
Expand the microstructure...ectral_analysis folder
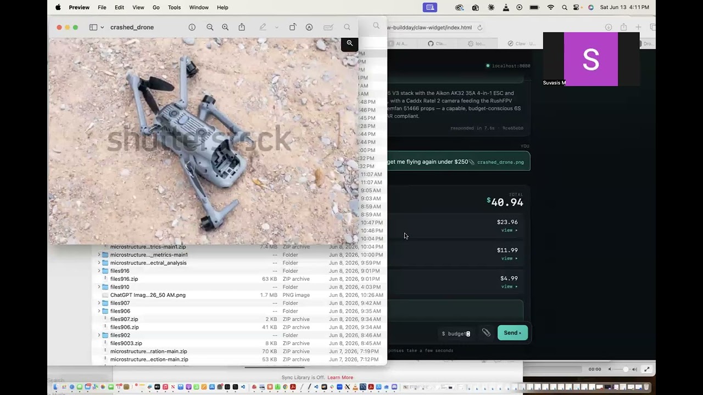[99, 263]
